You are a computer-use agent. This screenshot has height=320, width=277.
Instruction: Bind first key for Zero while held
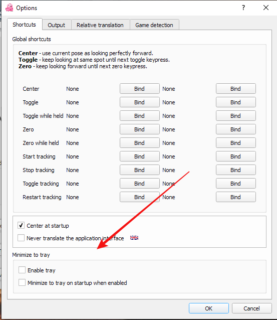(140, 142)
